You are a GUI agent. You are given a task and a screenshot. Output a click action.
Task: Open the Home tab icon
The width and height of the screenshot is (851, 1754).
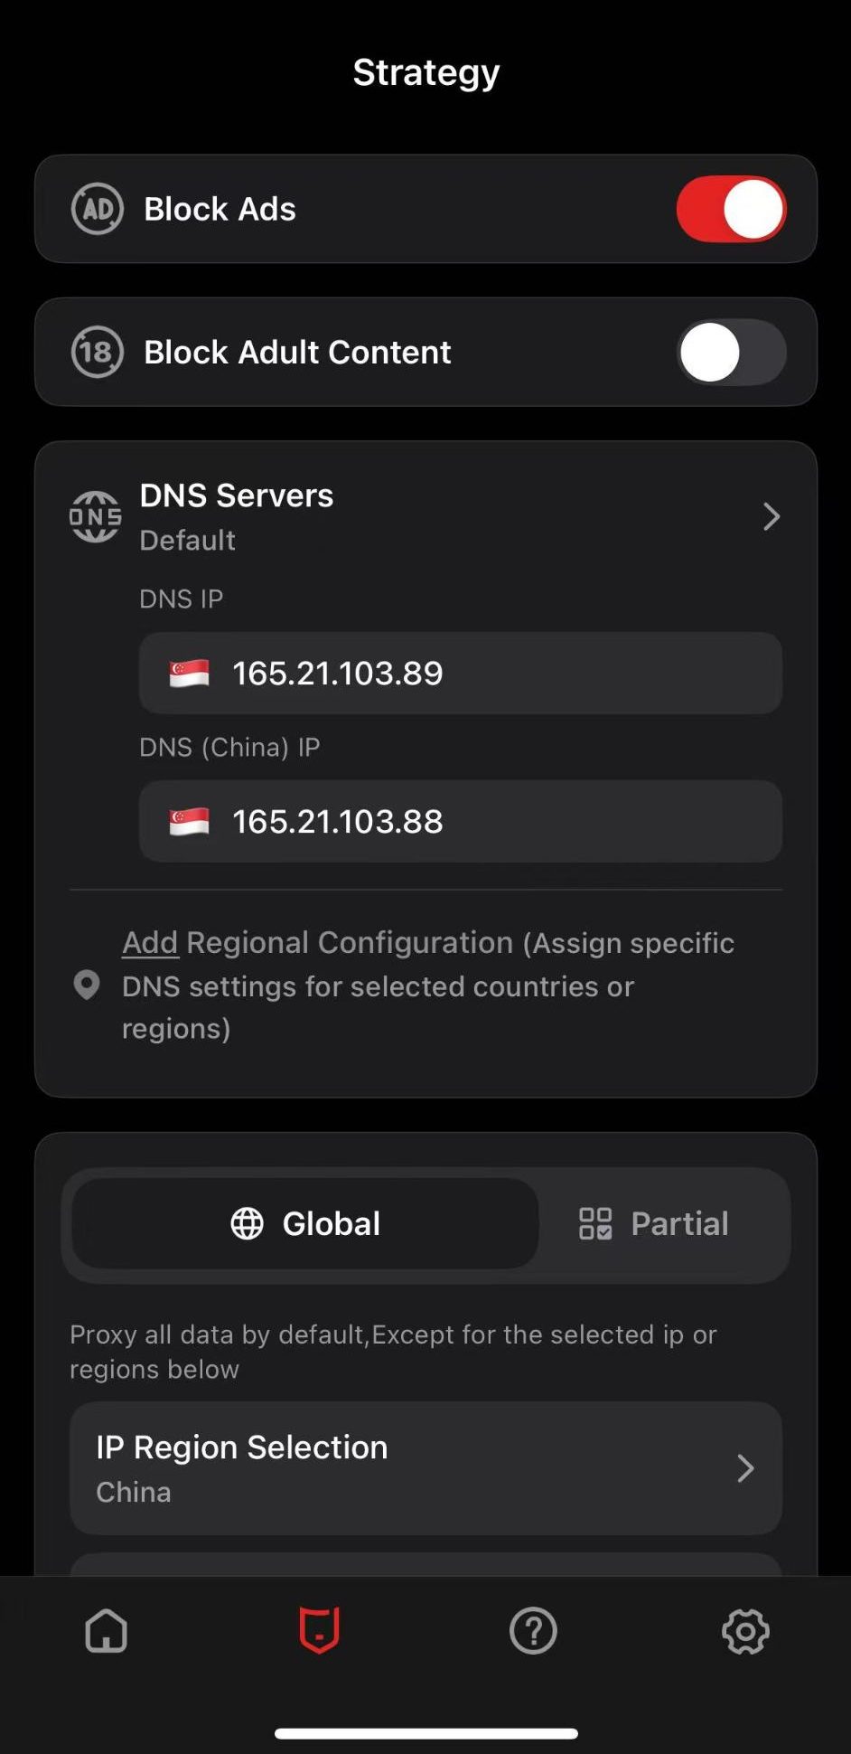(x=107, y=1631)
